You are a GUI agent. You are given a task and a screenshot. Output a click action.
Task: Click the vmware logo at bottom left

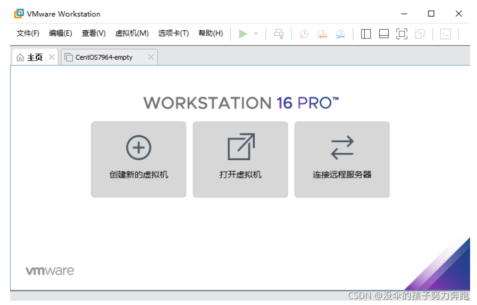click(x=50, y=270)
